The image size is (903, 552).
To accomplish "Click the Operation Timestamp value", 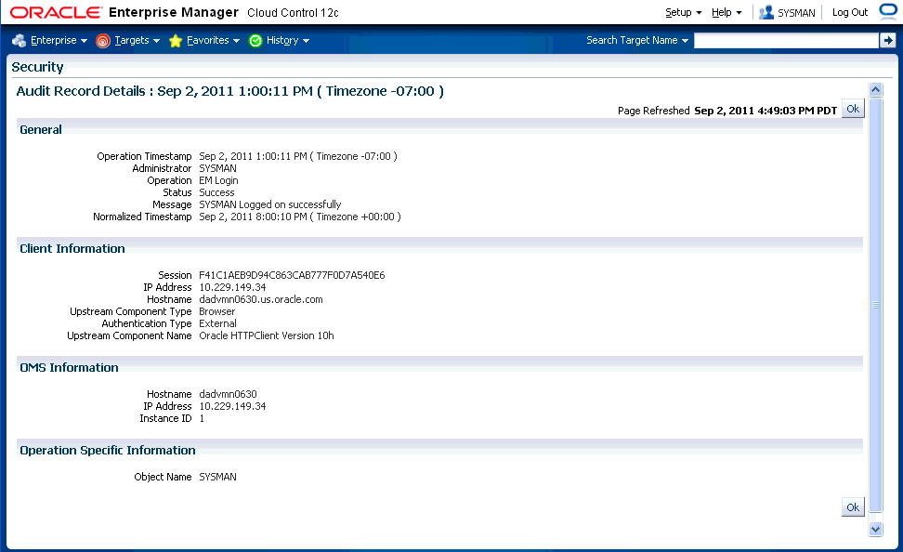I will [x=298, y=156].
